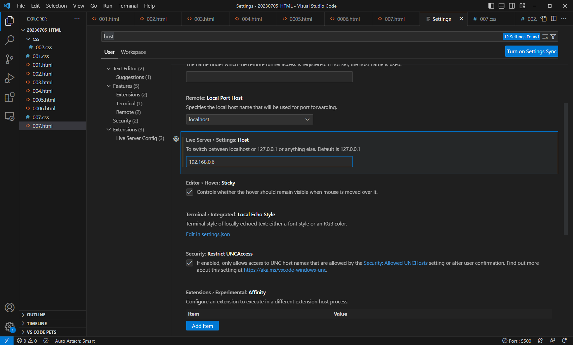
Task: Toggle Primary Side Bar layout icon
Action: click(491, 6)
